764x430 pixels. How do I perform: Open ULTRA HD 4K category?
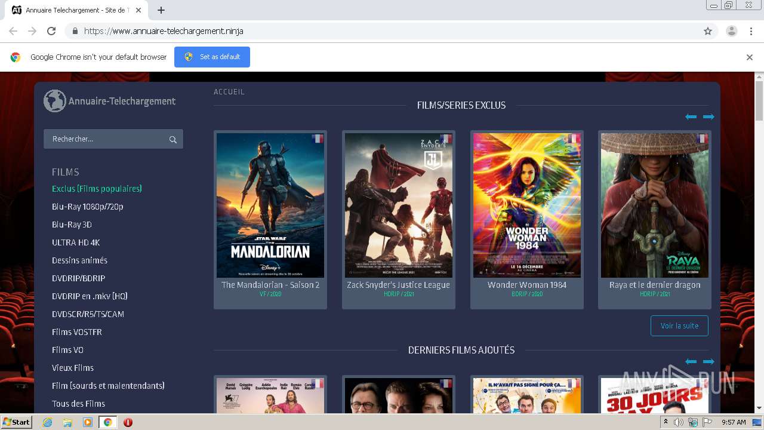click(x=76, y=242)
